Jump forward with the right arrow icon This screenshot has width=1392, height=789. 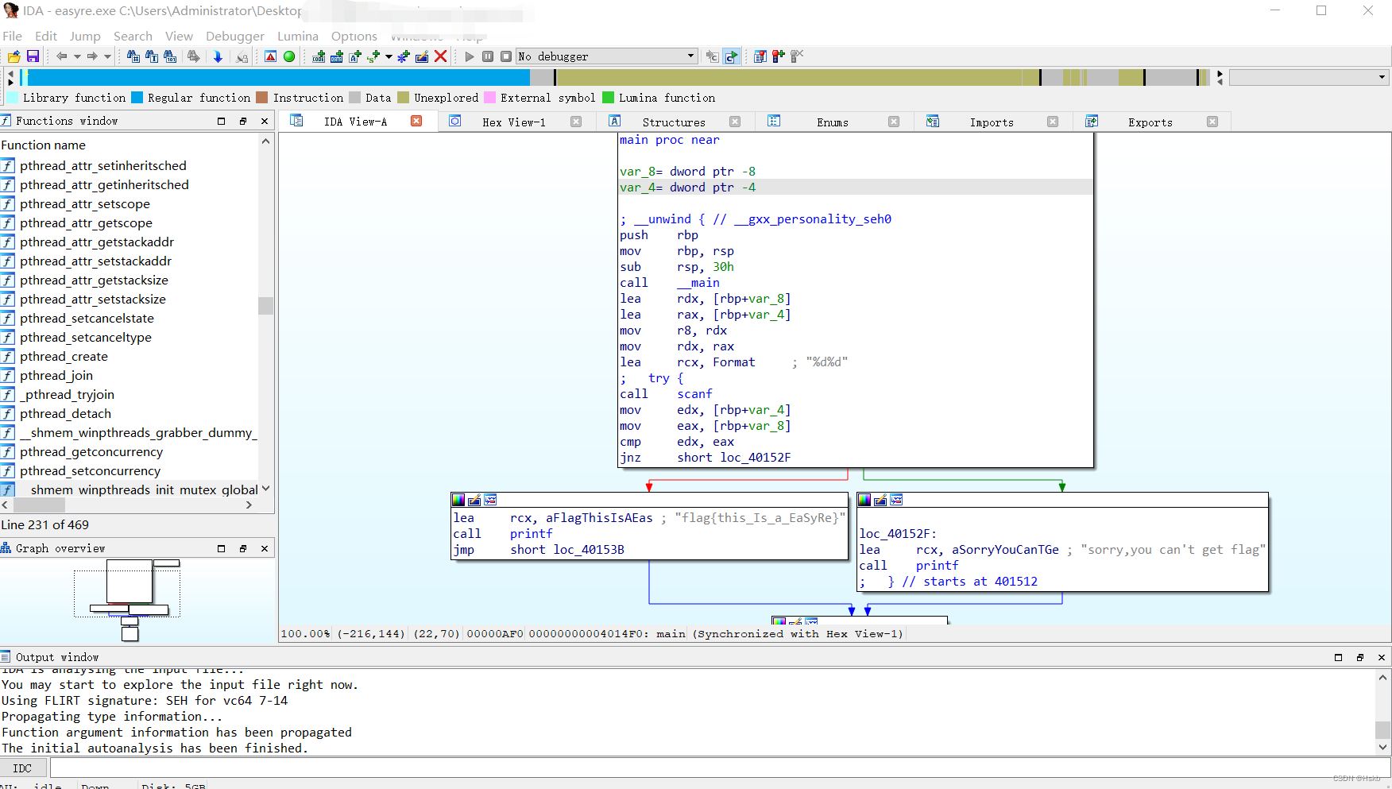92,56
